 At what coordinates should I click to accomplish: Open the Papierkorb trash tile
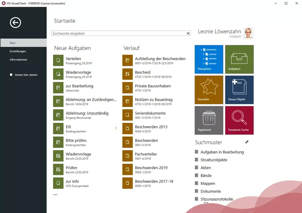209,120
